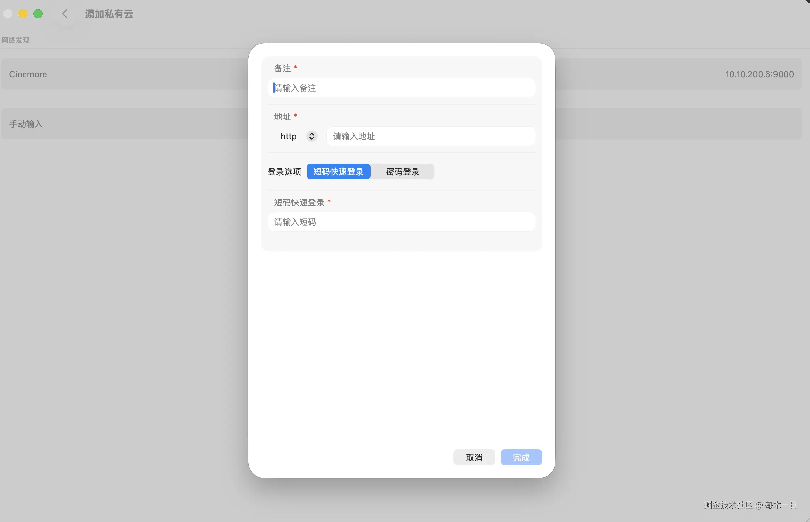Click the yellow minimize window button
The width and height of the screenshot is (810, 522).
(23, 14)
